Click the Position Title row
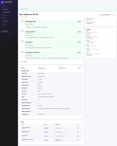Viewport: 117px width, 146px height. point(52,73)
